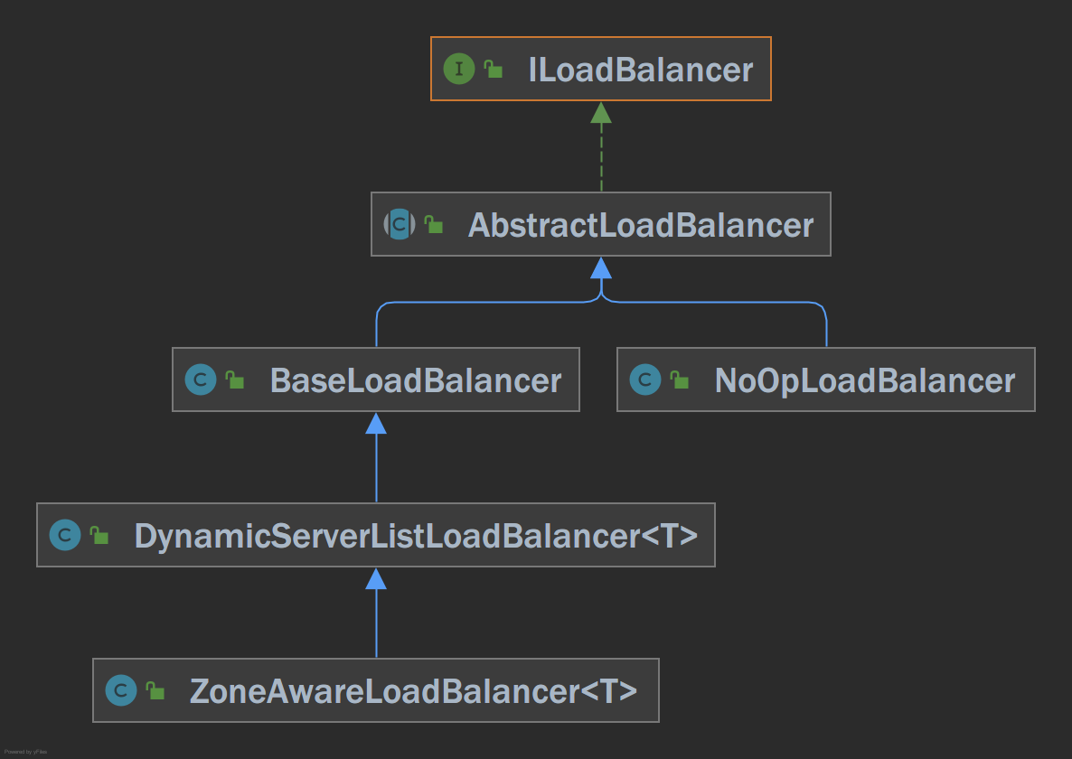Viewport: 1072px width, 759px height.
Task: Click the public lock icon on NoOpLoadBalancer
Action: tap(680, 379)
